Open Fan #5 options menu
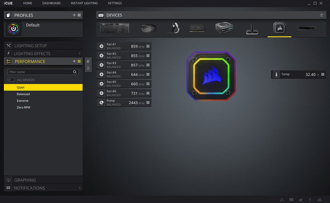This screenshot has width=330, height=203. pos(148,84)
